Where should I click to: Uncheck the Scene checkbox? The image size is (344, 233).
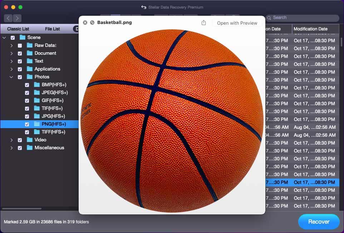coord(13,38)
